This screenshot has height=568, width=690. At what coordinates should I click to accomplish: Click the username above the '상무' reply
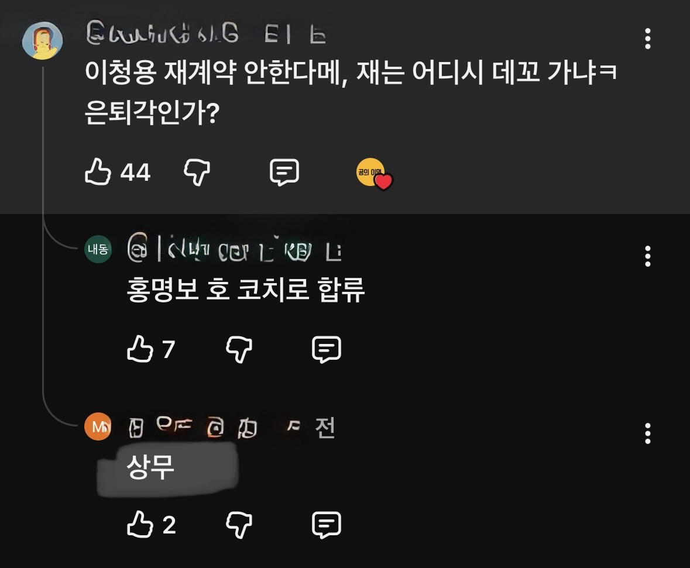[x=231, y=428]
